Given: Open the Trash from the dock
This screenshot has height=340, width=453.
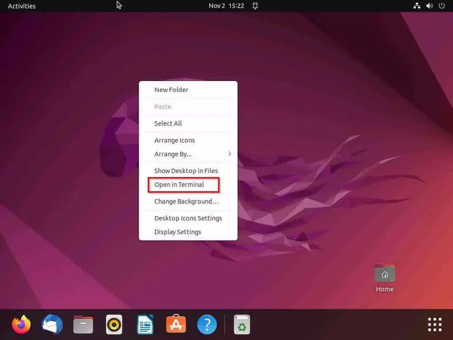Looking at the screenshot, I should point(242,324).
